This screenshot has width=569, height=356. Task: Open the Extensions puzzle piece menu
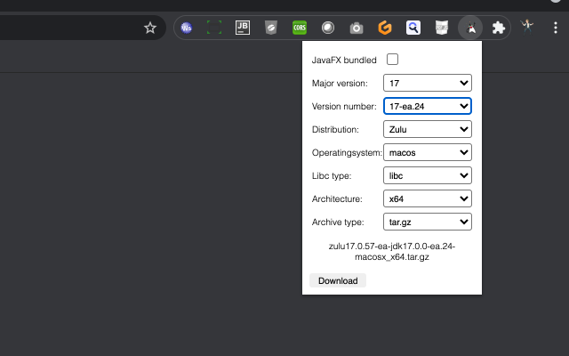pos(499,28)
